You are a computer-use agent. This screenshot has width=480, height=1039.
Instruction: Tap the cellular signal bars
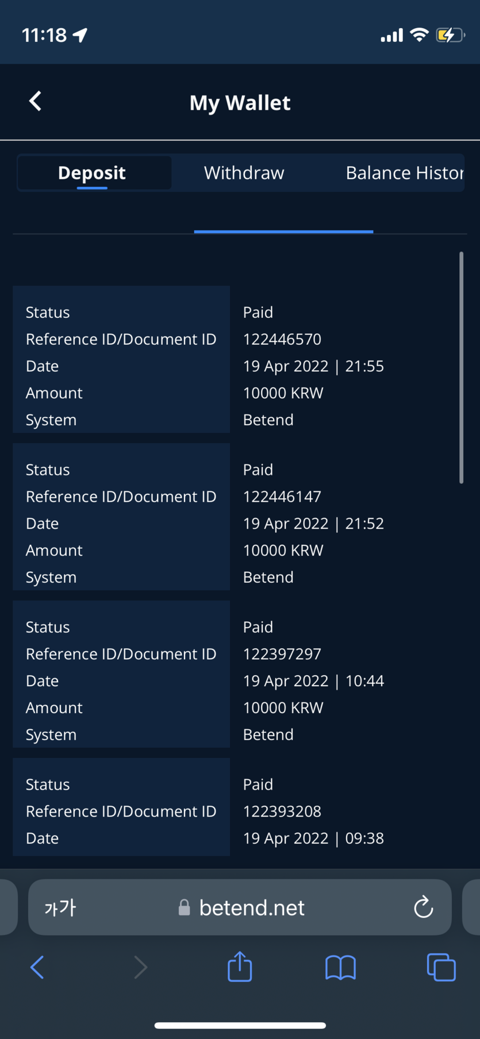391,36
